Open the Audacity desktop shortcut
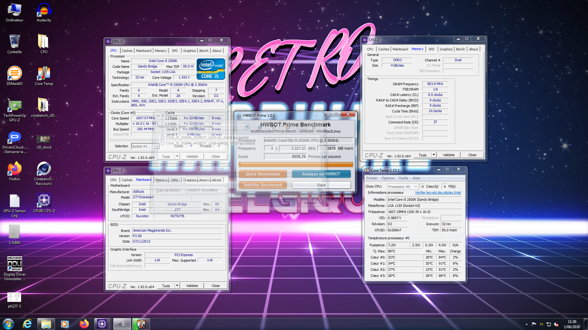This screenshot has width=588, height=330. pyautogui.click(x=44, y=13)
